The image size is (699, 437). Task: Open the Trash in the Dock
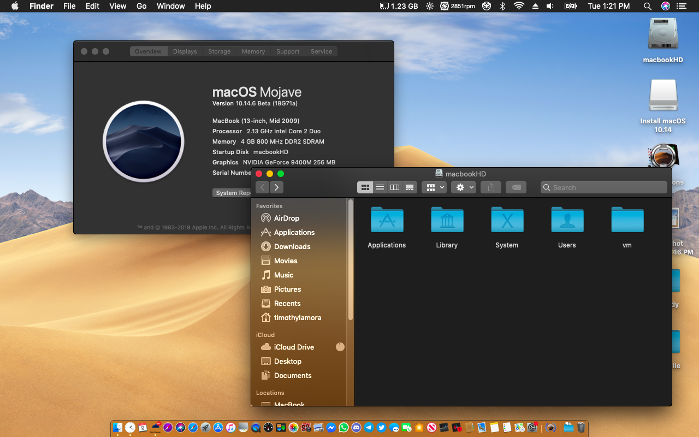[x=581, y=427]
